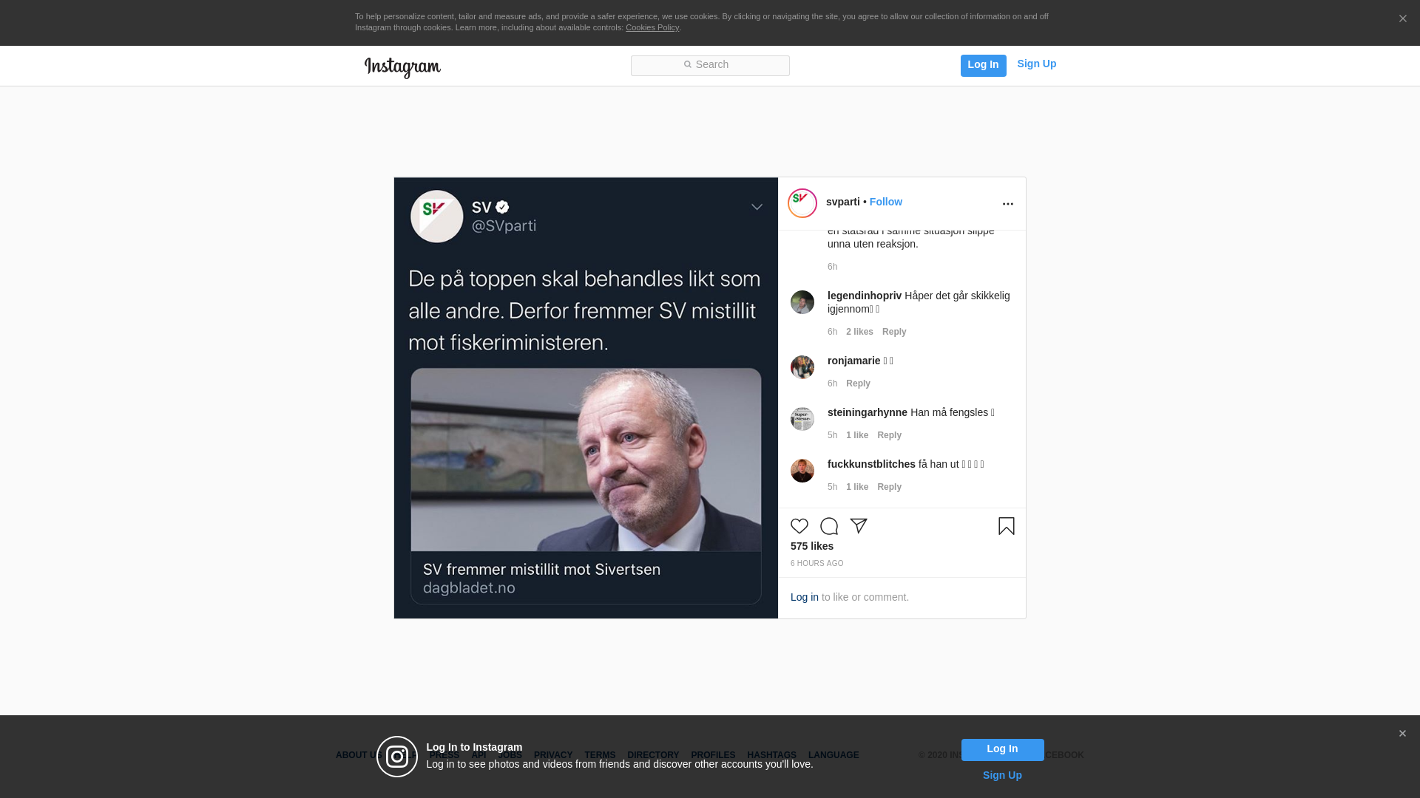Open the Cookies Policy link
Screen dimensions: 1420x798
pos(652,27)
